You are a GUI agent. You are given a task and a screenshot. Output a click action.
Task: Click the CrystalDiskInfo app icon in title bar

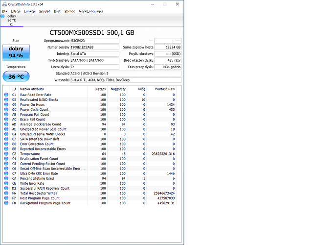click(4, 4)
